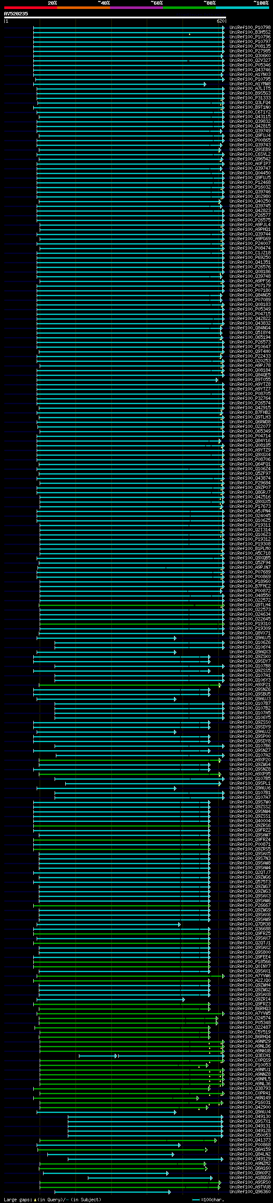
Task: Open hit UniRef100_P16032
Action: (250, 187)
